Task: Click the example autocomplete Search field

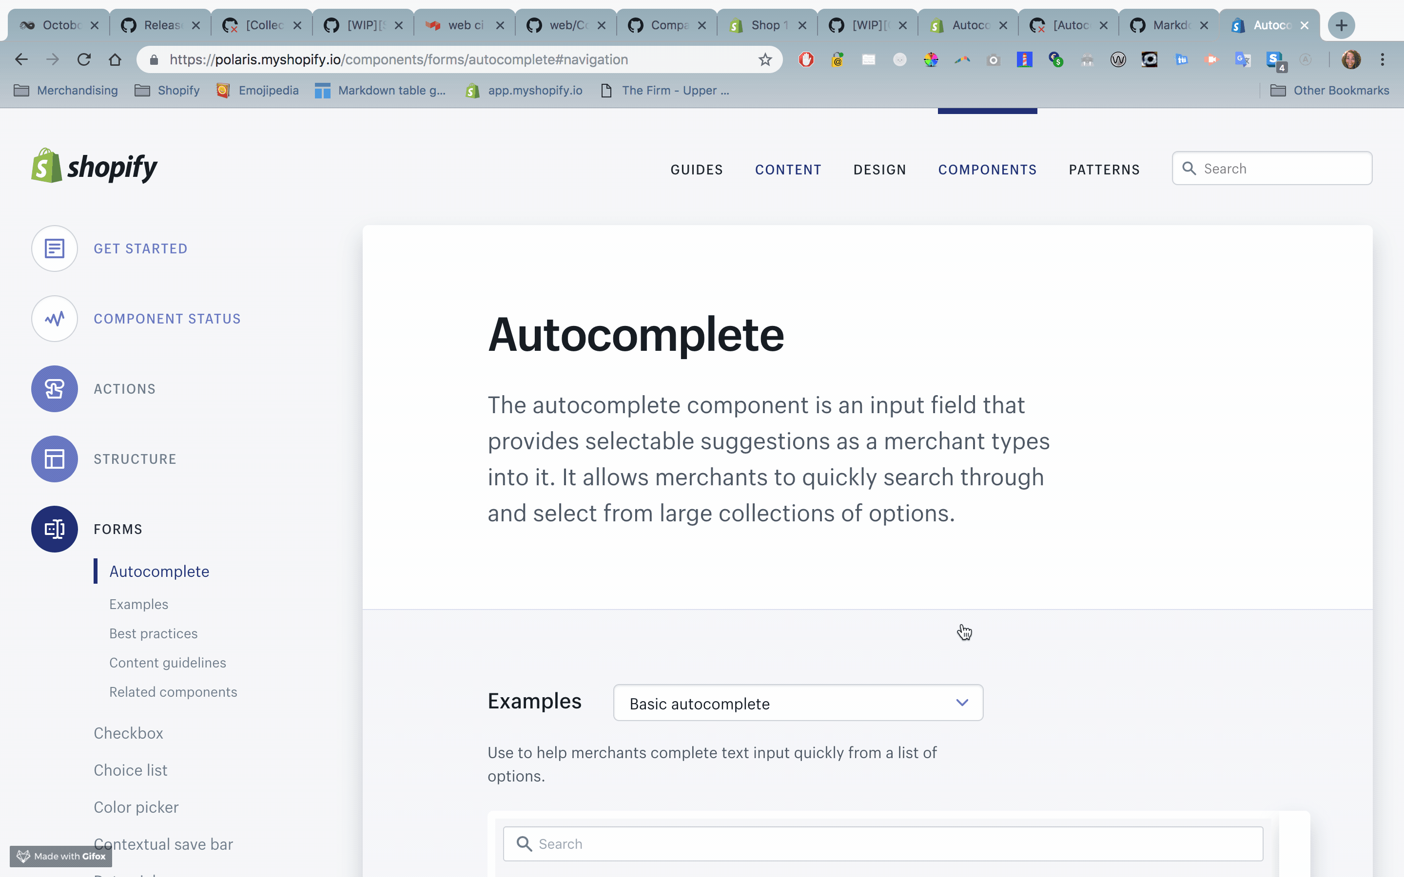Action: pyautogui.click(x=882, y=844)
